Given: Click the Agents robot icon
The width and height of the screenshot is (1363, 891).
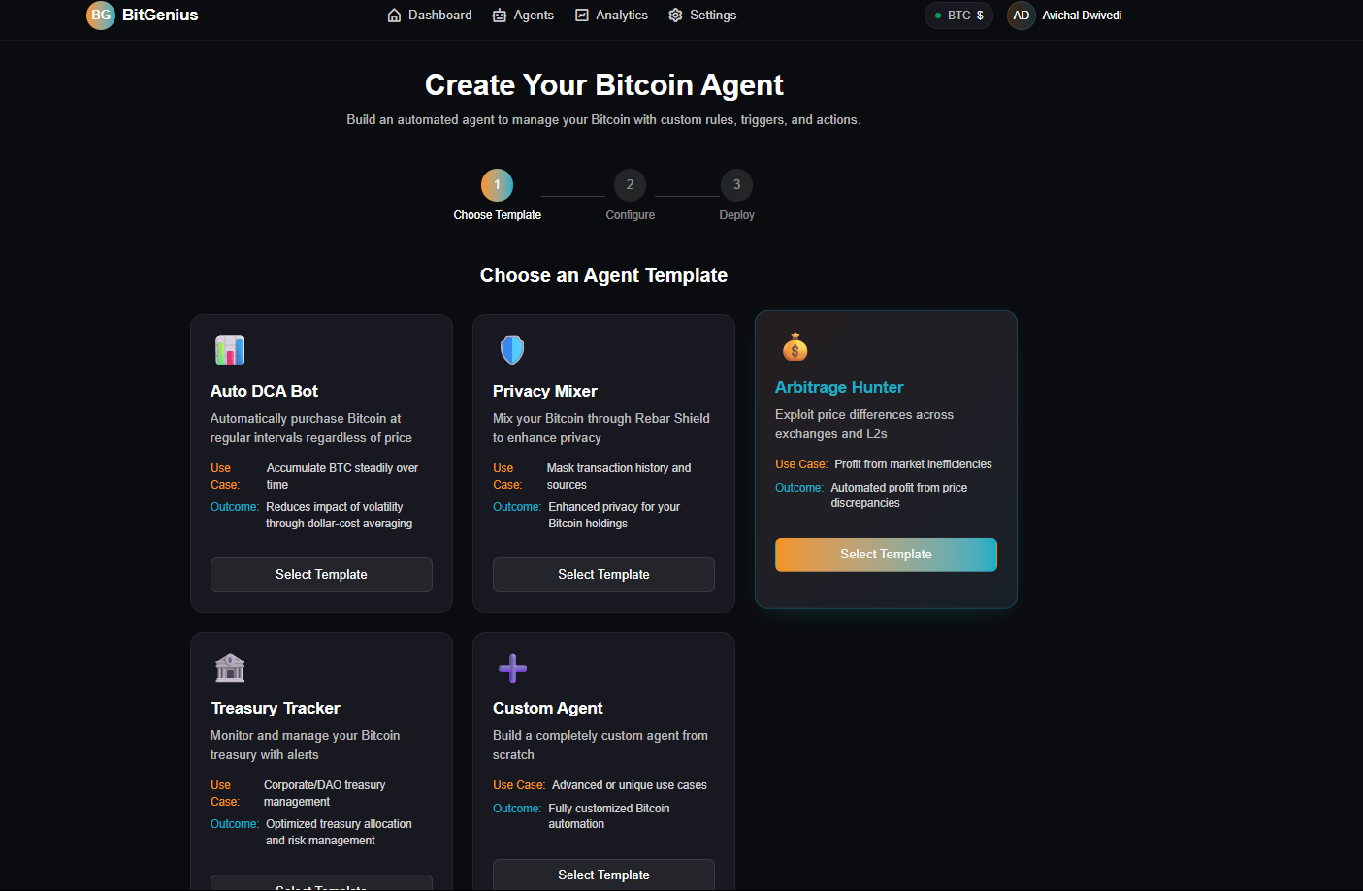Looking at the screenshot, I should (x=500, y=16).
